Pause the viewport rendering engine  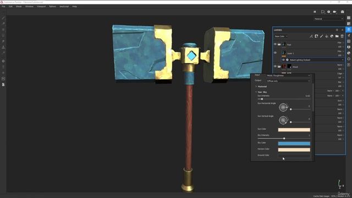pyautogui.click(x=315, y=12)
